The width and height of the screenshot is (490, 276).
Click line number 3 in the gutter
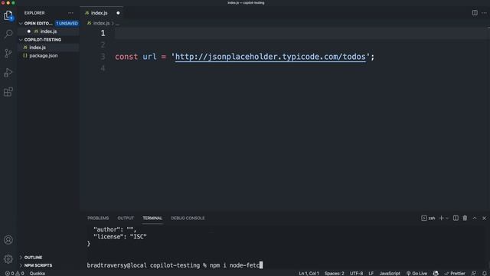coord(103,57)
